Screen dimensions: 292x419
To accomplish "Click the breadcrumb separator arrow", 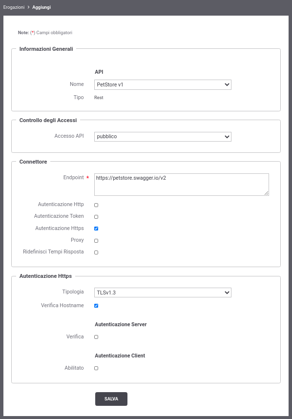I will pos(29,7).
